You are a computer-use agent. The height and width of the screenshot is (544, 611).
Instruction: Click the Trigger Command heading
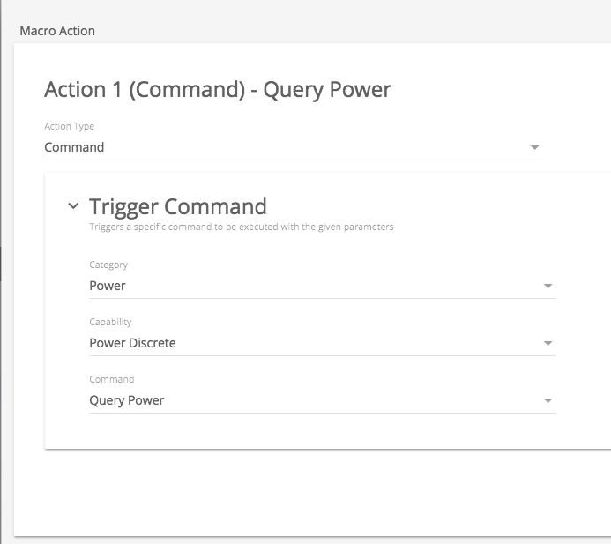(x=178, y=206)
